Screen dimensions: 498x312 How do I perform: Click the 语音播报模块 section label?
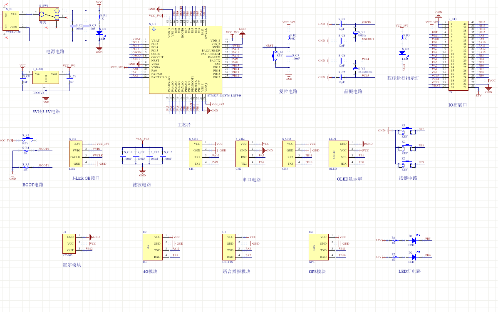pyautogui.click(x=237, y=272)
